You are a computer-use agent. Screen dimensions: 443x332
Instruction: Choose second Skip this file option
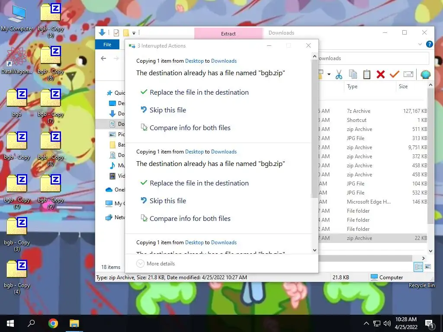[x=163, y=201]
